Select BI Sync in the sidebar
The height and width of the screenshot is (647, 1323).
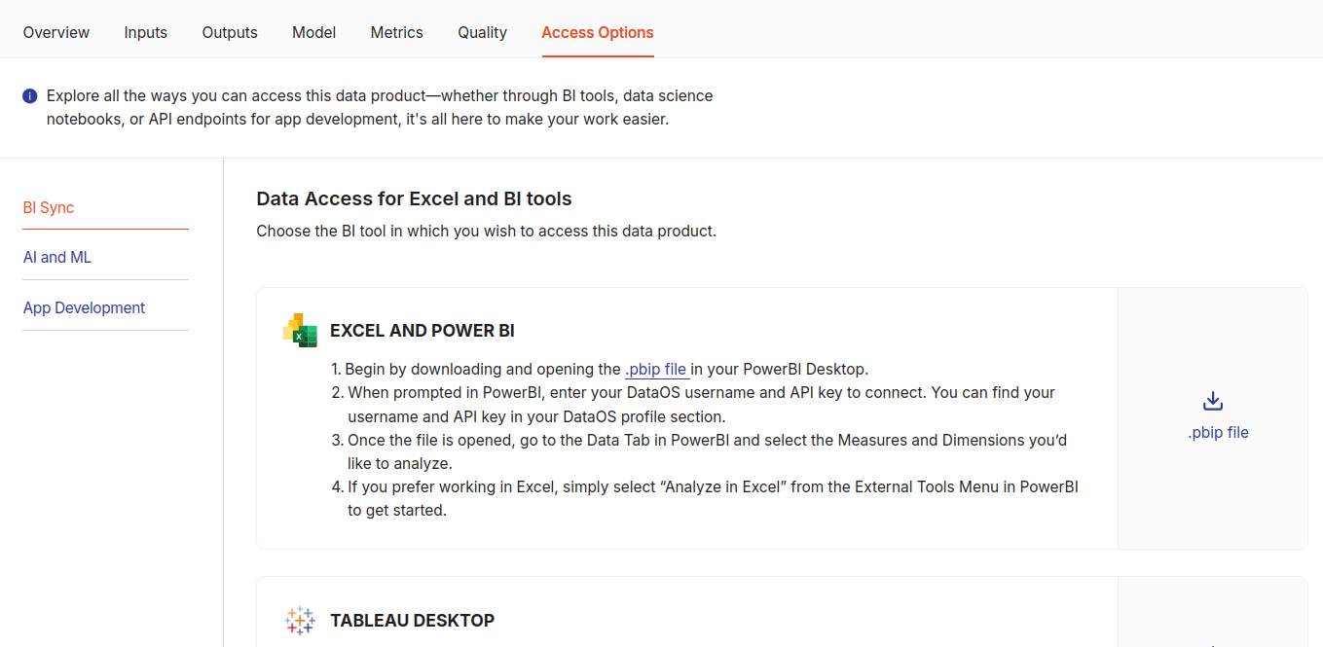tap(48, 207)
